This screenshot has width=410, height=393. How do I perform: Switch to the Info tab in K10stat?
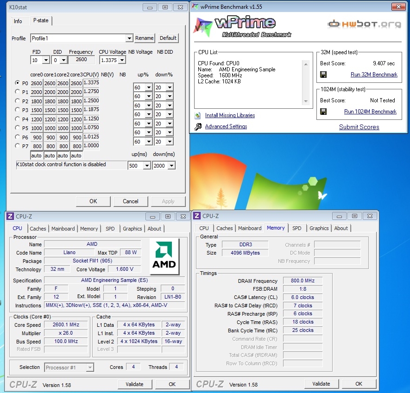[18, 21]
